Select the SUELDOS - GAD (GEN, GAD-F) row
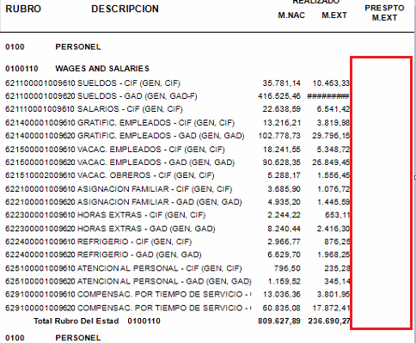This screenshot has width=416, height=343. pos(177,96)
